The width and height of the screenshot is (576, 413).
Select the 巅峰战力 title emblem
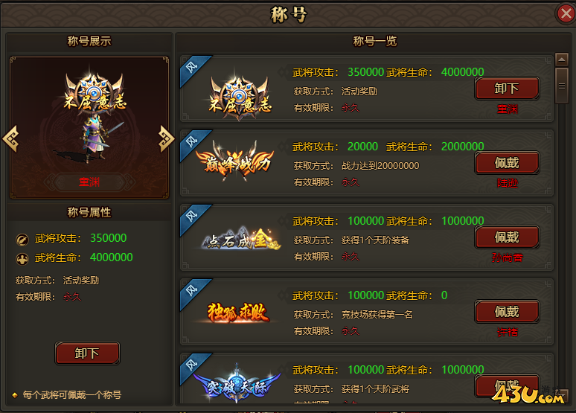click(235, 161)
